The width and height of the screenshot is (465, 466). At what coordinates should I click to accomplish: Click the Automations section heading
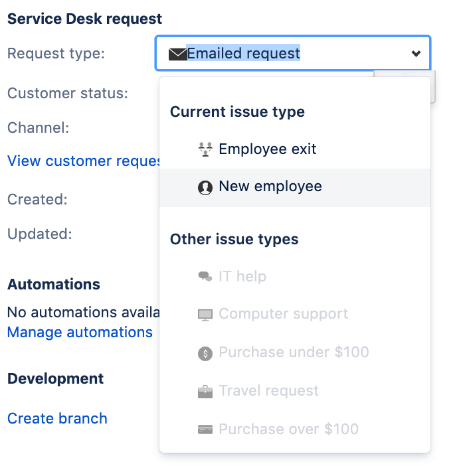pyautogui.click(x=54, y=284)
